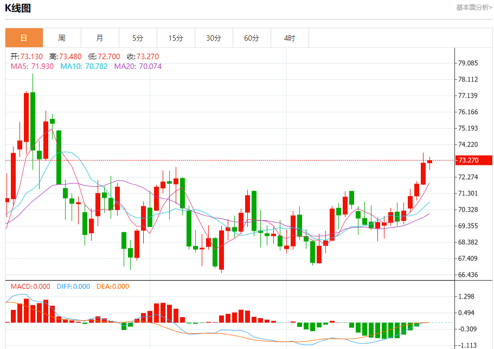The image size is (494, 349).
Task: Click the MA10: 70.782 indicator value
Action: point(84,66)
